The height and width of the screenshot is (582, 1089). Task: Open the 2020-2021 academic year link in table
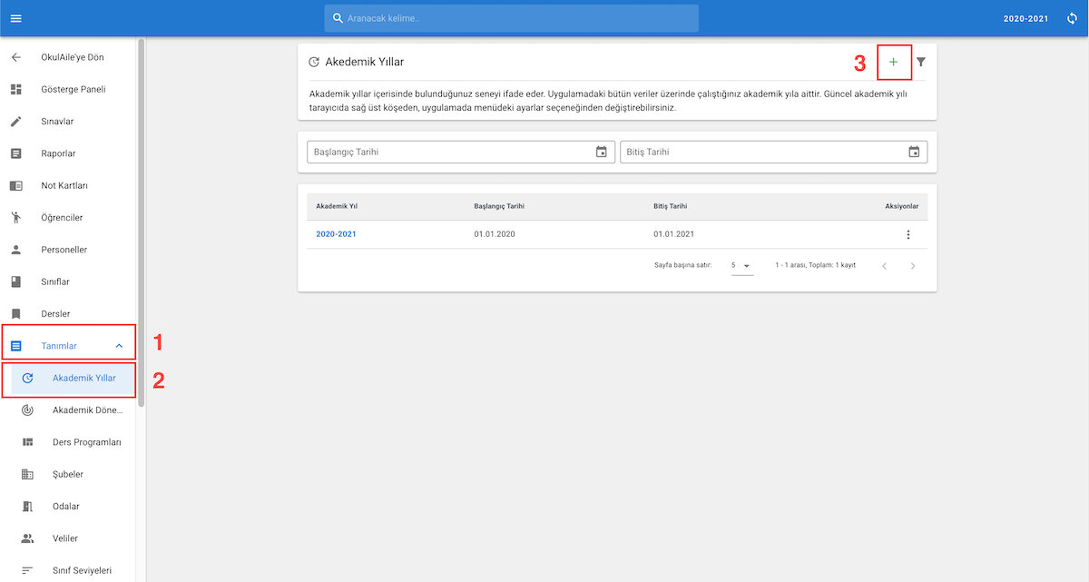tap(337, 234)
